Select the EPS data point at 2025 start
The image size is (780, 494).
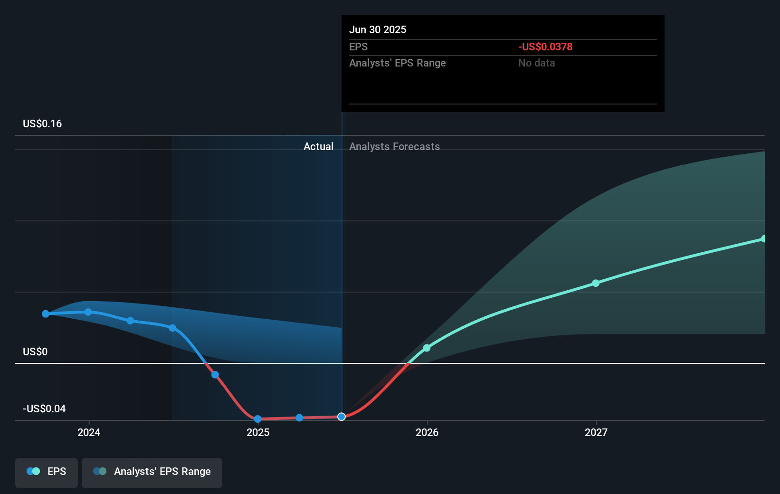257,419
